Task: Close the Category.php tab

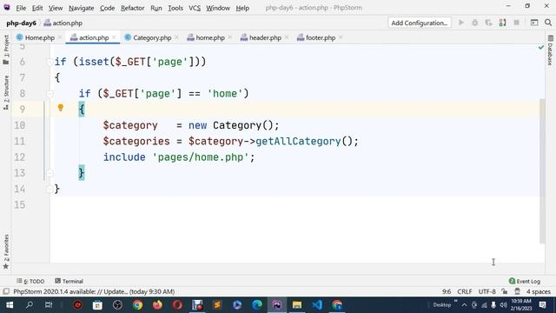Action: 176,37
